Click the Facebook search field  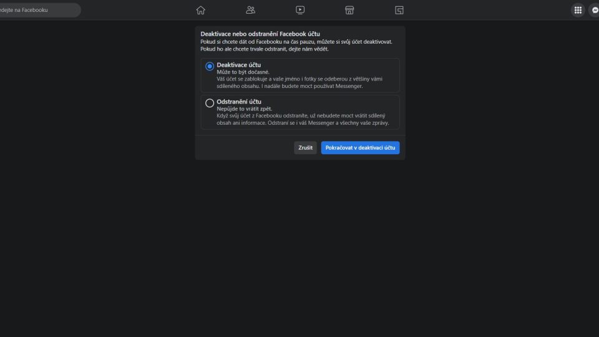click(39, 10)
